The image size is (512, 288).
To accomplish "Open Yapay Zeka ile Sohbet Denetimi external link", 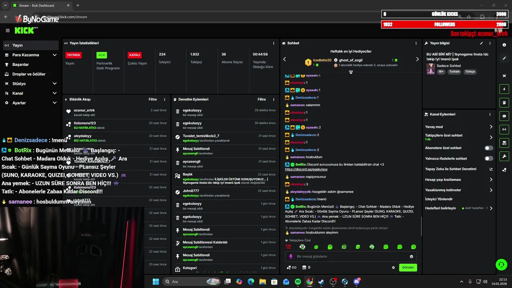I will (491, 169).
